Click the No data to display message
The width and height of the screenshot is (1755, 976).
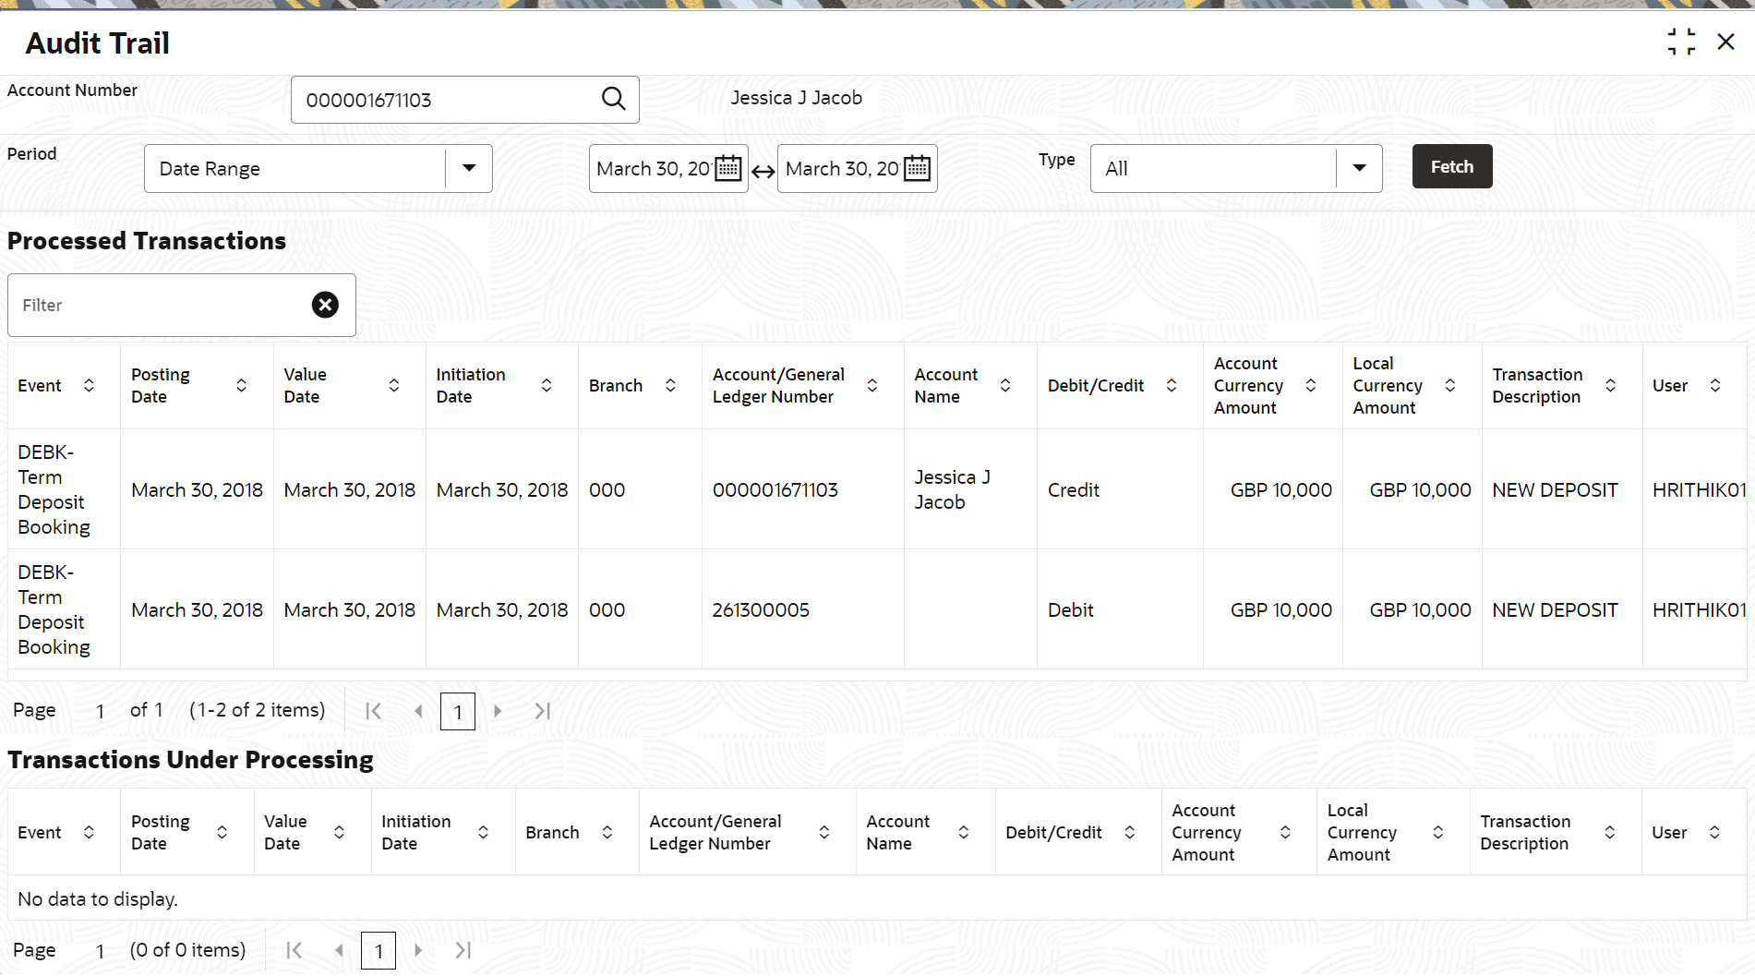tap(98, 898)
